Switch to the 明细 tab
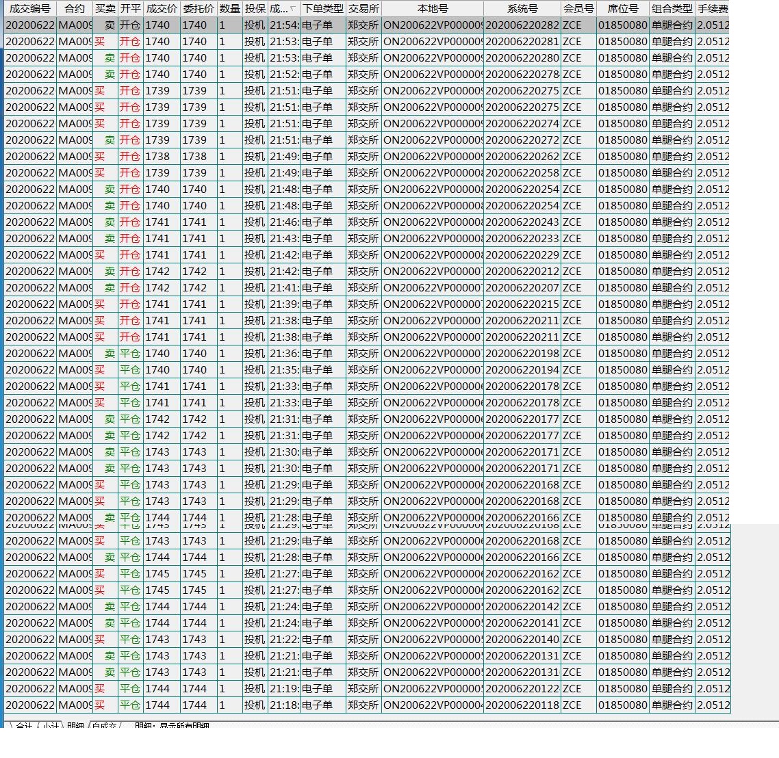 click(75, 724)
